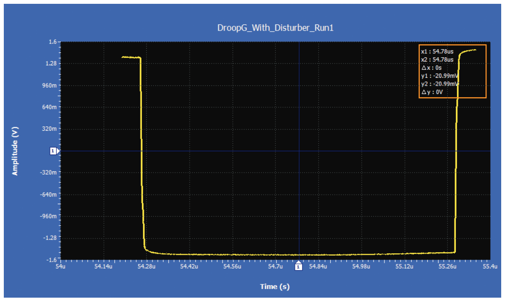The width and height of the screenshot is (505, 301).
Task: Select the 54.7u tick on time axis
Action: (275, 267)
